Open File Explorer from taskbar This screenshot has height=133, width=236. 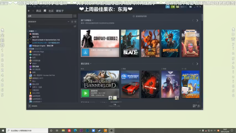tap(63, 131)
